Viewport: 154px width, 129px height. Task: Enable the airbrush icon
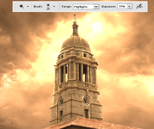(139, 6)
